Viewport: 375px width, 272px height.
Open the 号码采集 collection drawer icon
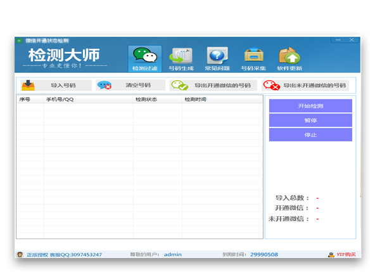(253, 55)
